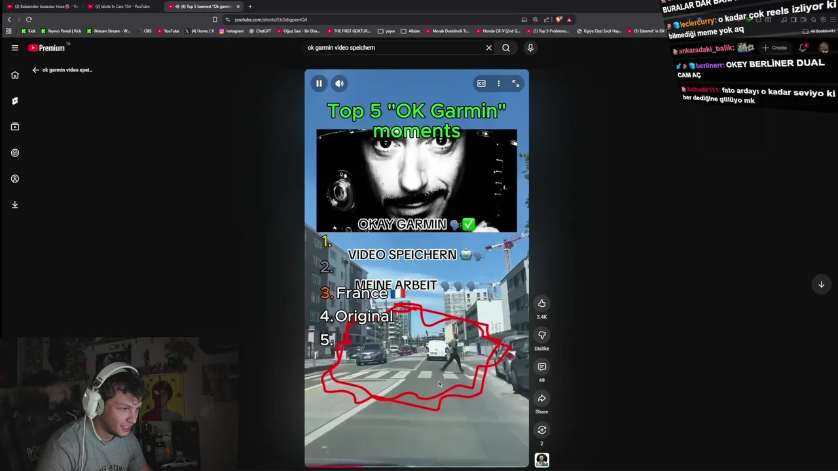This screenshot has width=838, height=471.
Task: Open the browser apps grid icon
Action: coord(9,31)
